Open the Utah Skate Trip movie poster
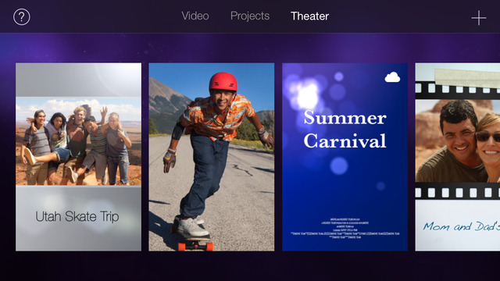This screenshot has height=281, width=500. pos(78,157)
